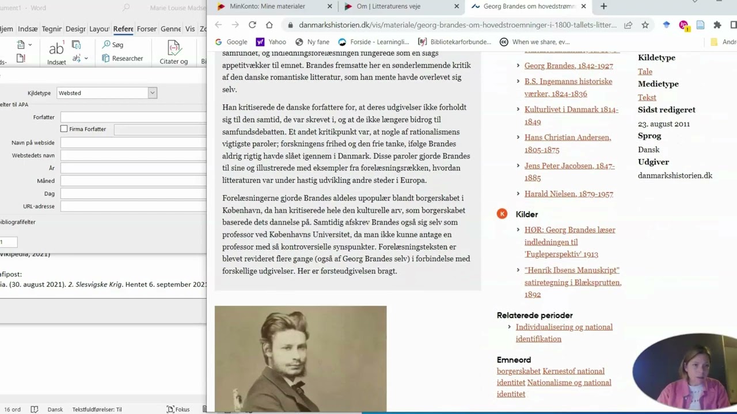
Task: Open the Google bookmark
Action: coord(230,42)
